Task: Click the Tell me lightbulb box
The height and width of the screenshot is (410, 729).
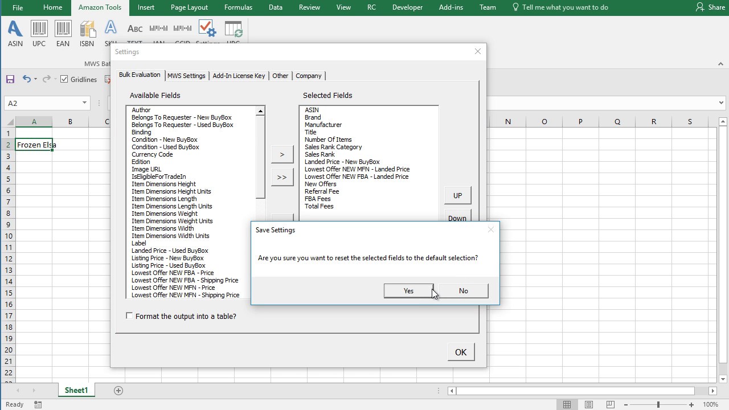Action: tap(560, 7)
